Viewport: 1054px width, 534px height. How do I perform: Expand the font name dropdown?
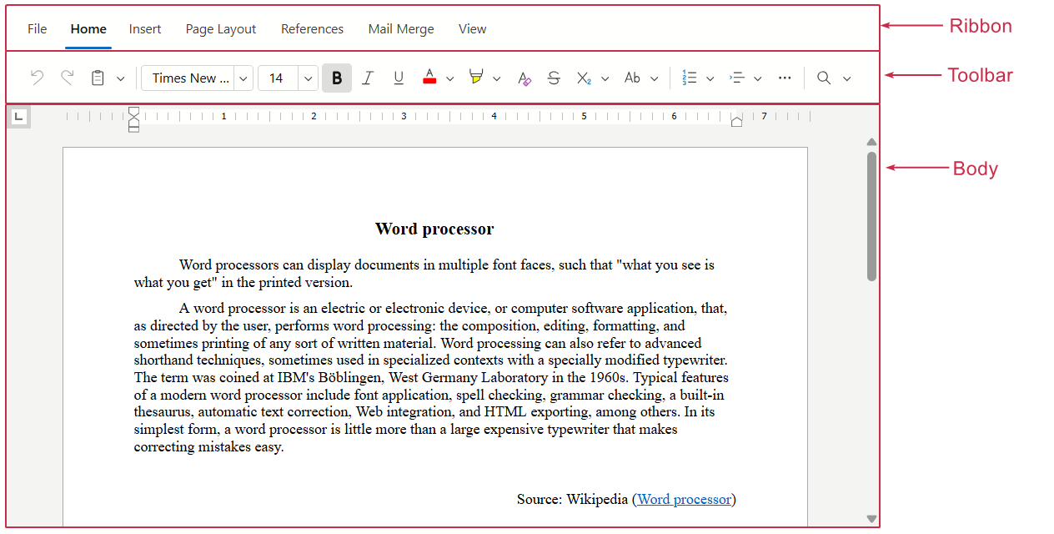tap(243, 78)
